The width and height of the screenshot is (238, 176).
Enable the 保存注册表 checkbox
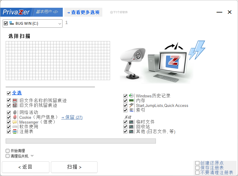coord(197,168)
